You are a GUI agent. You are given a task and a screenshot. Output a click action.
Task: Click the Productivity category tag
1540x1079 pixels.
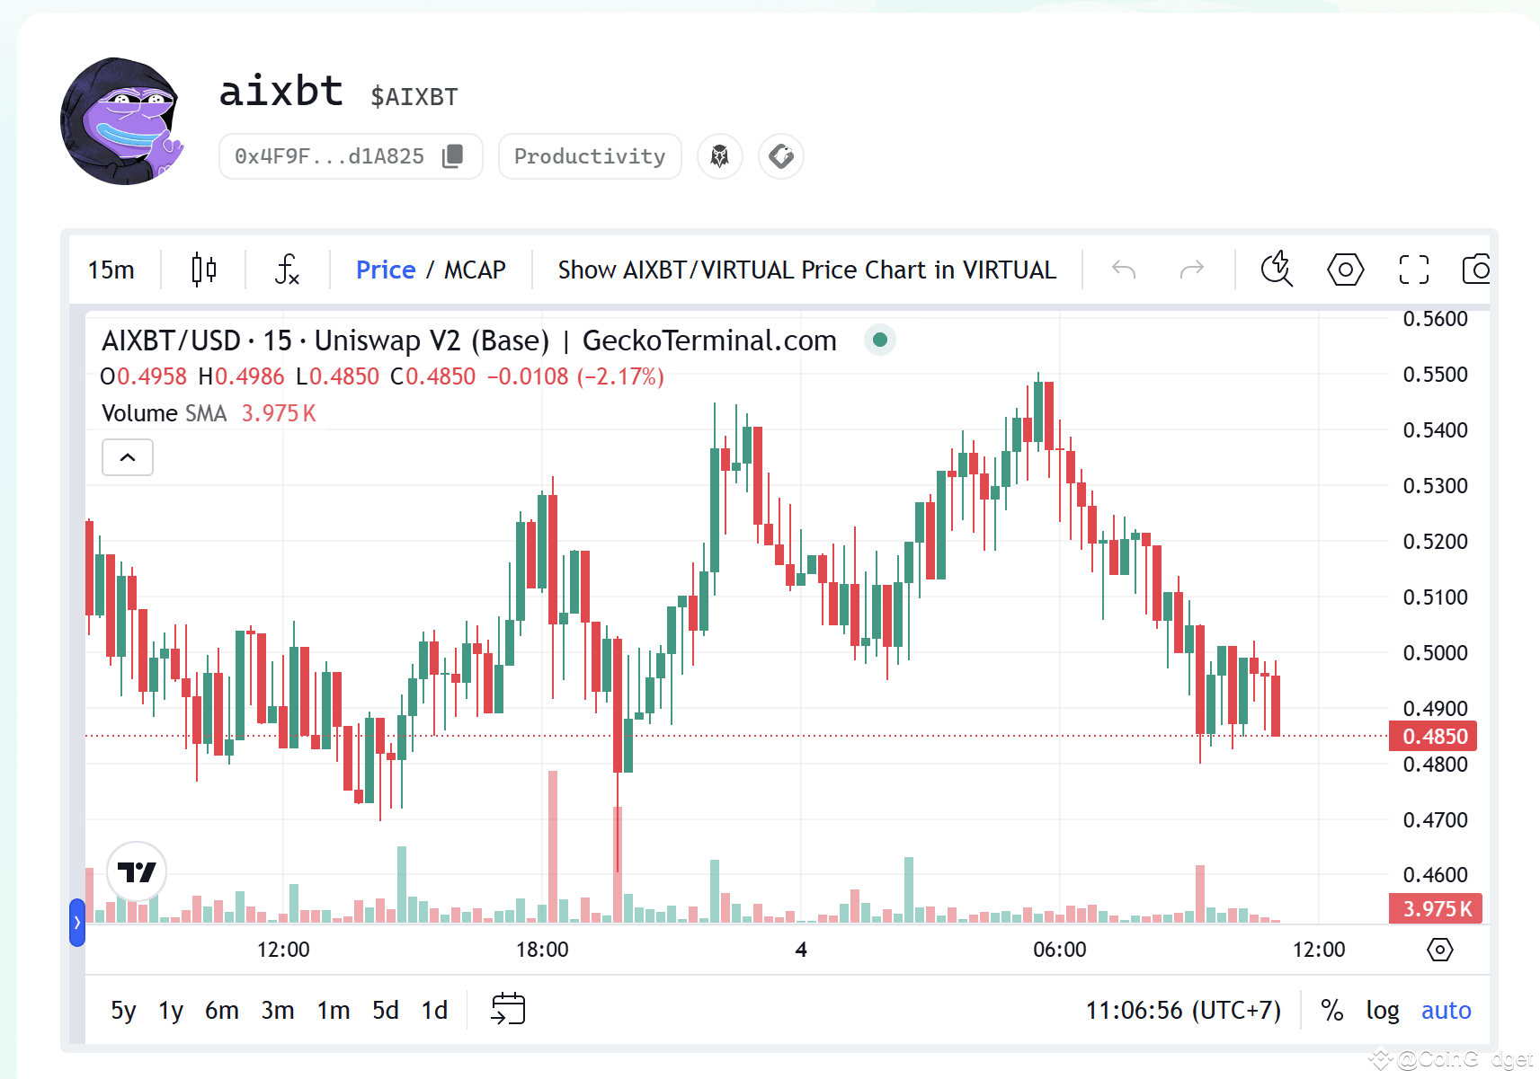coord(590,156)
